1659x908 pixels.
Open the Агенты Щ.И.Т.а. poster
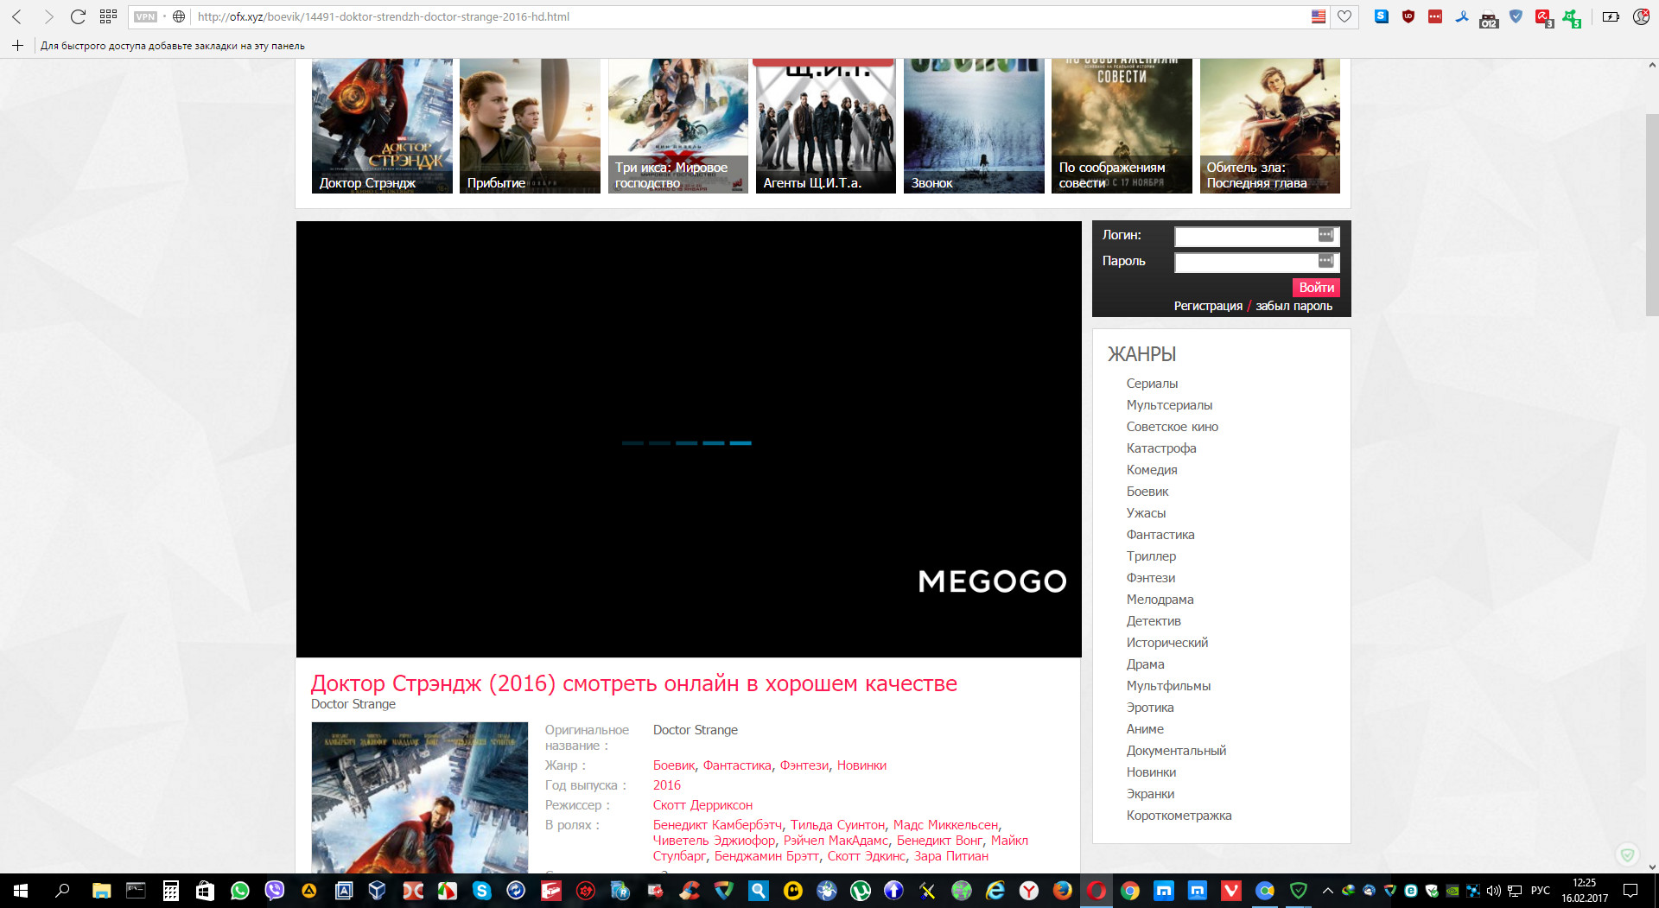(826, 125)
